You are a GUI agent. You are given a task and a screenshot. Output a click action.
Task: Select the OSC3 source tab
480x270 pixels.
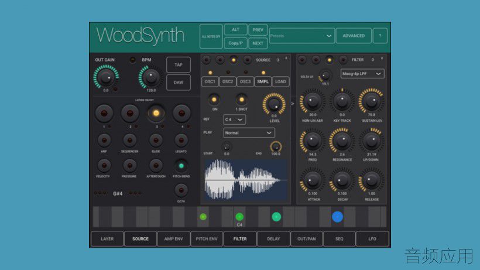(x=245, y=82)
